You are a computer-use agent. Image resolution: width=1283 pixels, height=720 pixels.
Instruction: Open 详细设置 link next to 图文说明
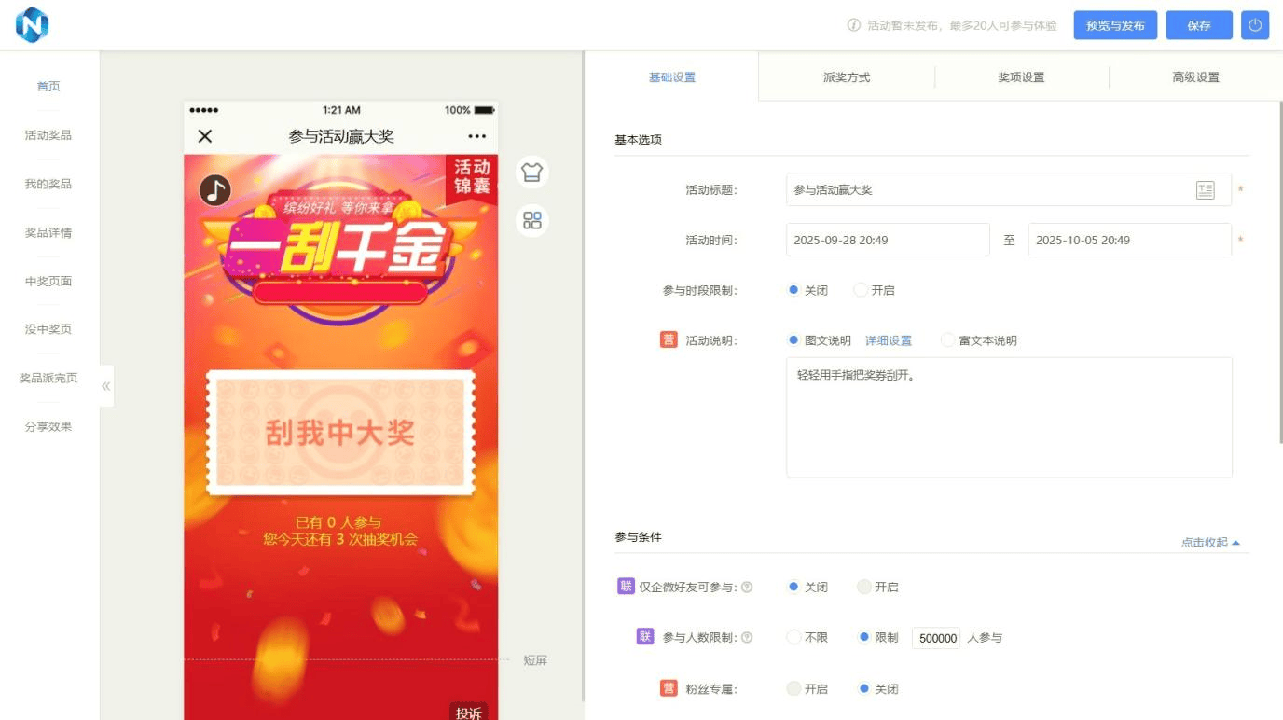coord(890,339)
